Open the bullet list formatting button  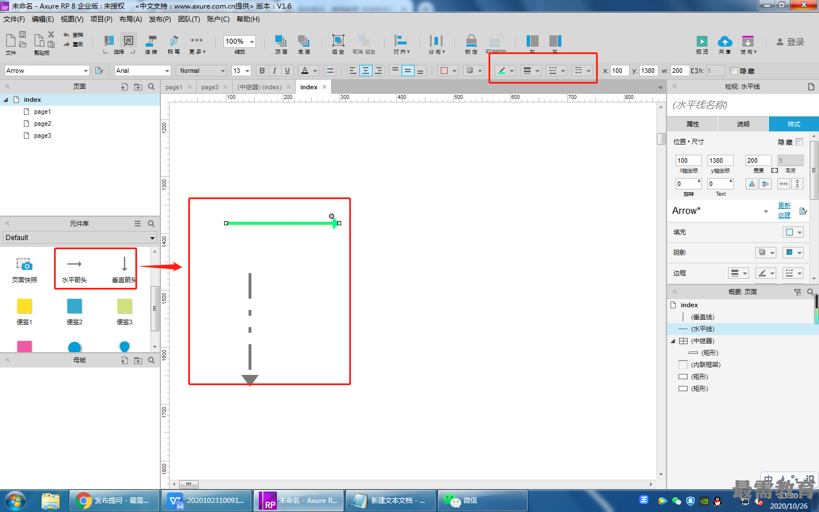[330, 71]
